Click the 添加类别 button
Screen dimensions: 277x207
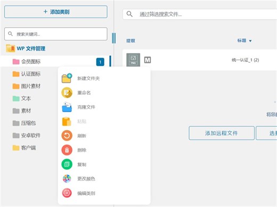(x=56, y=12)
